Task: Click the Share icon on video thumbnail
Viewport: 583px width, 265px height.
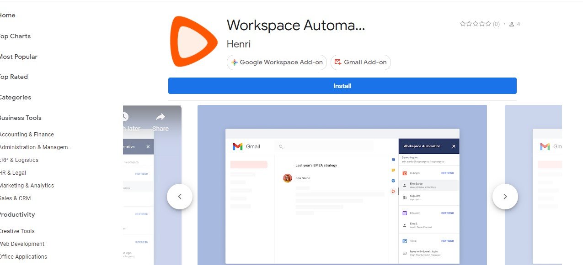Action: (160, 122)
